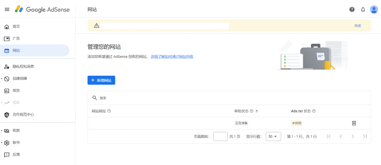Open the 显示行数 50 dropdown

[x=273, y=136]
